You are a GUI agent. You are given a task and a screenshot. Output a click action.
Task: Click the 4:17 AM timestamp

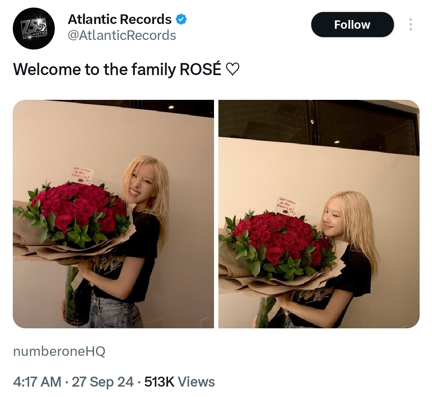(37, 381)
